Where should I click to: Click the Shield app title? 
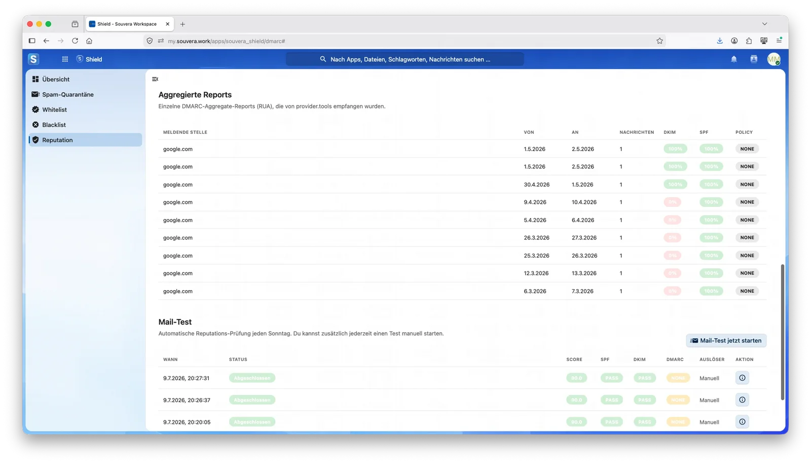coord(94,59)
